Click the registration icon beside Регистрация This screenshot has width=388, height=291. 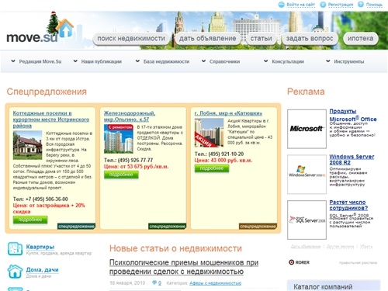click(323, 5)
